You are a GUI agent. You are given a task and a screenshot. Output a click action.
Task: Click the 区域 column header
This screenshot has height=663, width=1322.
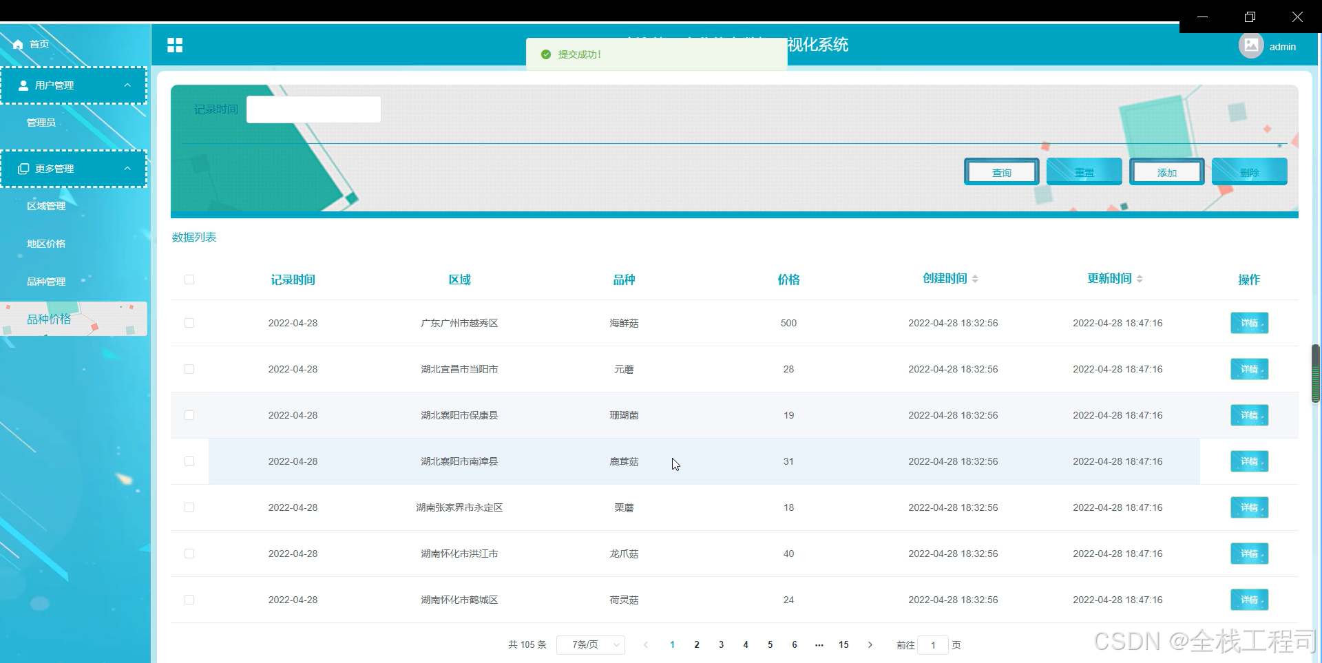tap(460, 280)
